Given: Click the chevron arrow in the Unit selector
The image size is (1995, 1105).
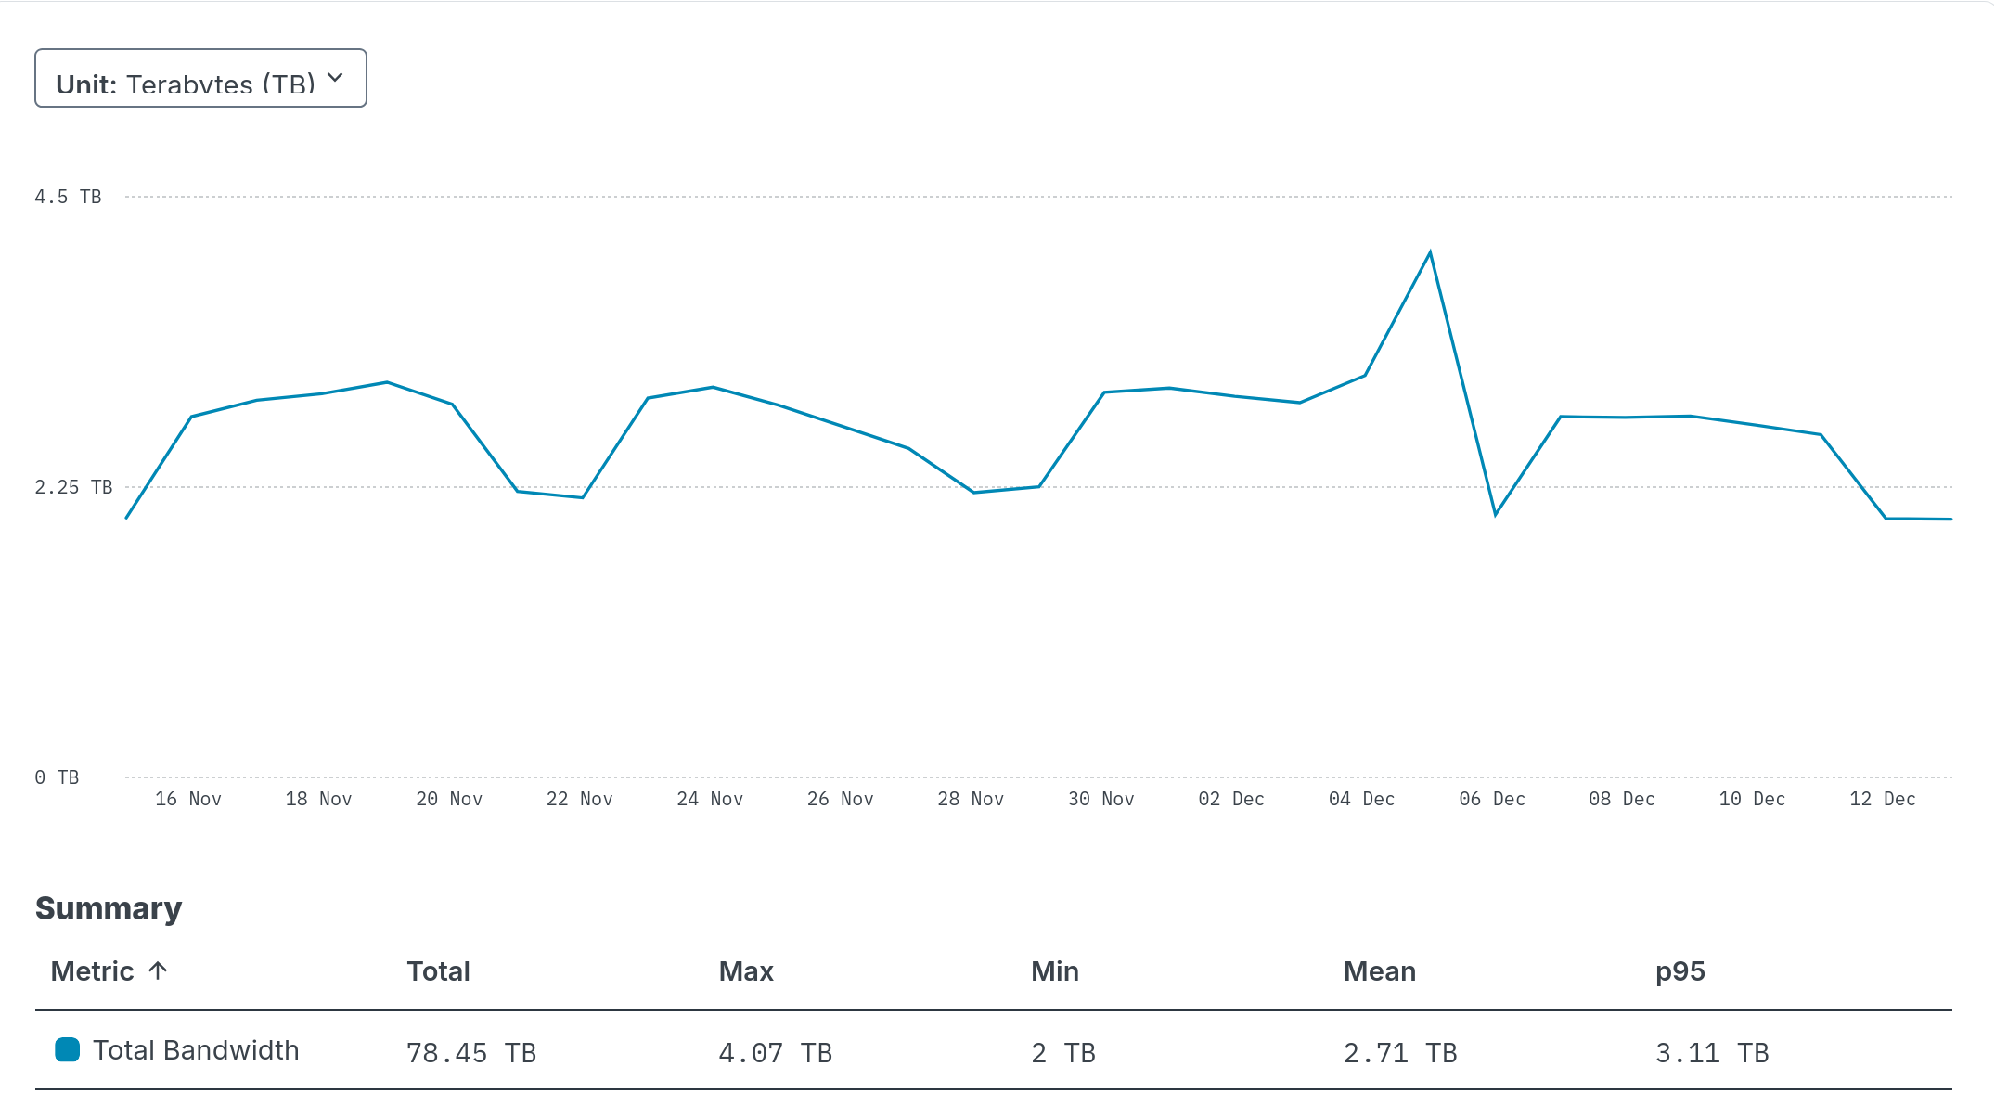Looking at the screenshot, I should 336,78.
